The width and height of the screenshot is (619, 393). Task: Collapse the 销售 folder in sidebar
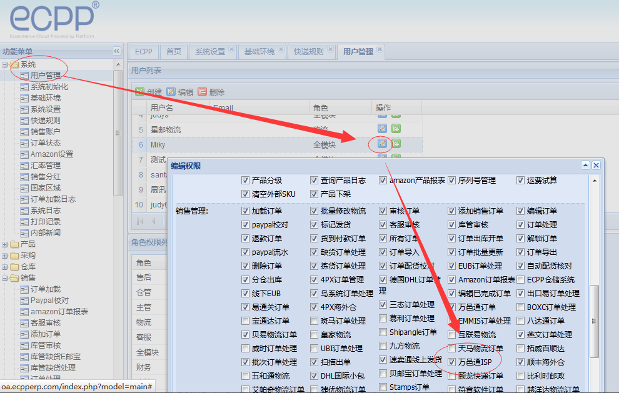tap(5, 278)
